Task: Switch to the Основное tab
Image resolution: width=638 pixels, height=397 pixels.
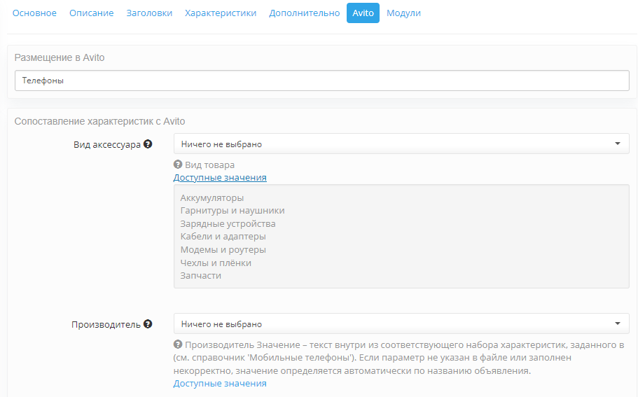Action: (34, 13)
